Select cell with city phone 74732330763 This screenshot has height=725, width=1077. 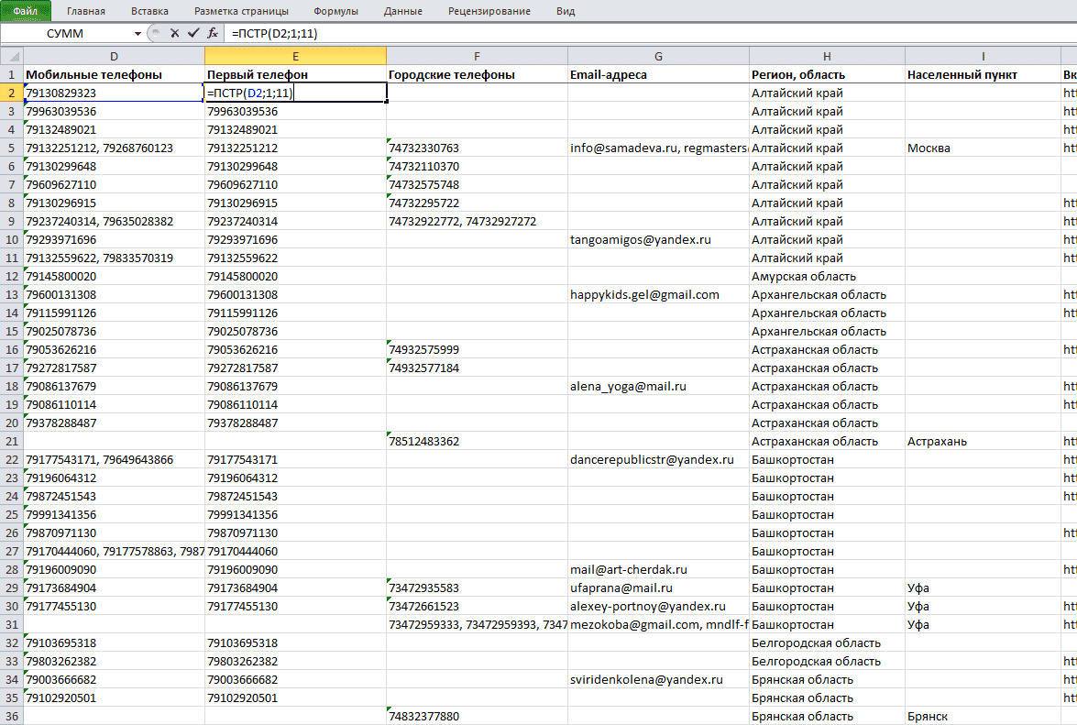coord(477,148)
